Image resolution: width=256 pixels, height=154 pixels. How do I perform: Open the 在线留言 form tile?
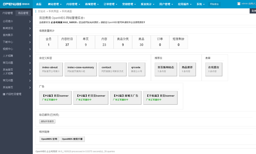pos(214,69)
